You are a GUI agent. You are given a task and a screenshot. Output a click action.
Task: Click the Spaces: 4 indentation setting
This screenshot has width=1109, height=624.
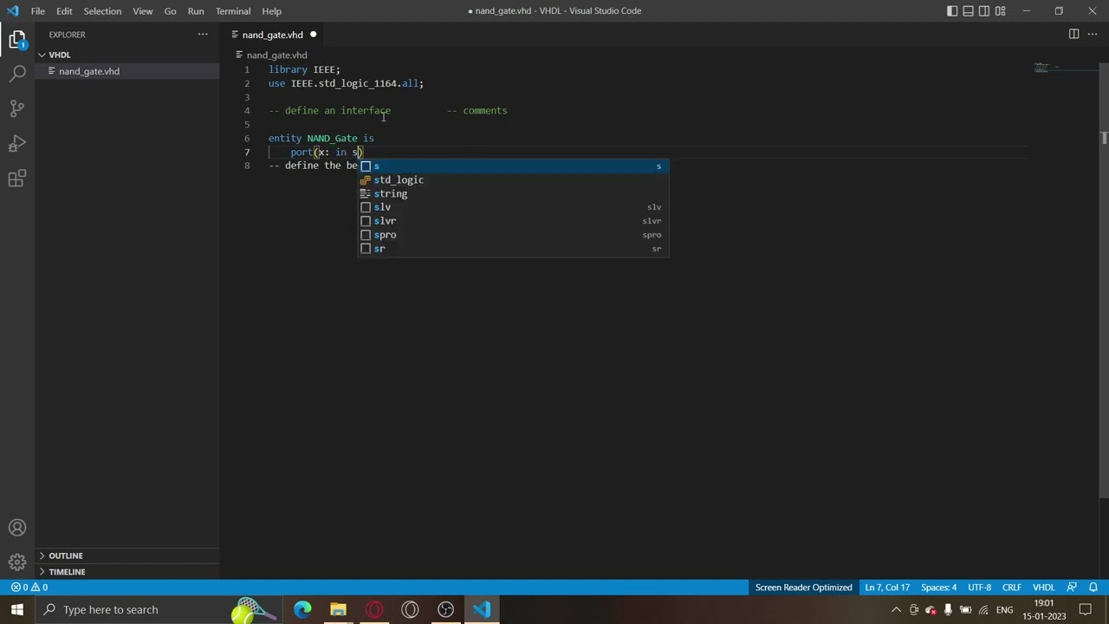[x=938, y=588]
